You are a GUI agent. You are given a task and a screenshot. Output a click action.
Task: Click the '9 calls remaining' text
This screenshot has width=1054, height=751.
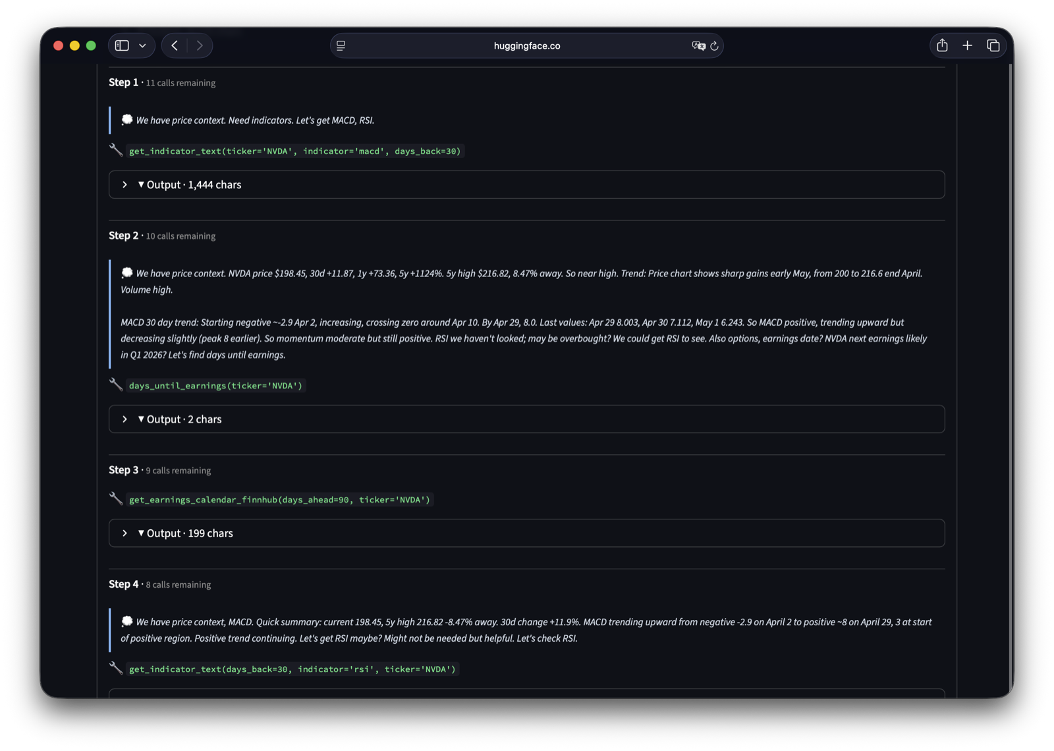(x=179, y=471)
